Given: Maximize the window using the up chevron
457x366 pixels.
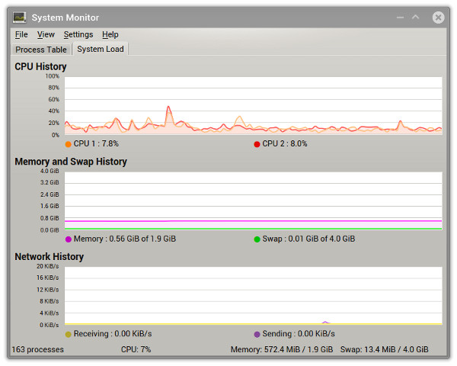Looking at the screenshot, I should click(x=416, y=17).
